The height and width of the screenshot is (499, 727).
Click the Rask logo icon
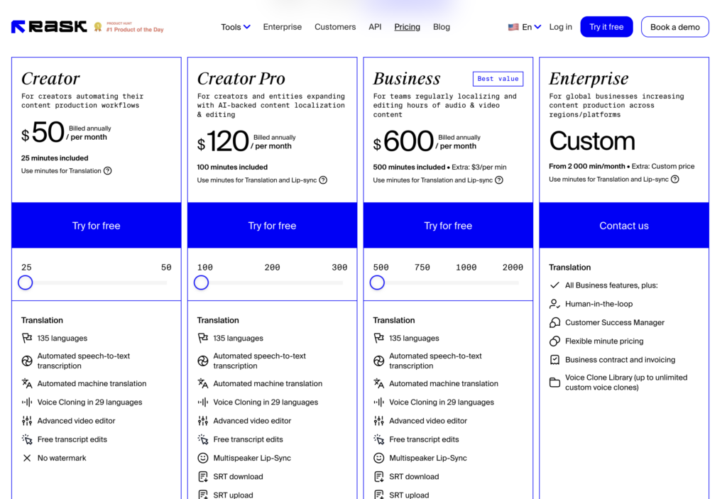point(18,27)
